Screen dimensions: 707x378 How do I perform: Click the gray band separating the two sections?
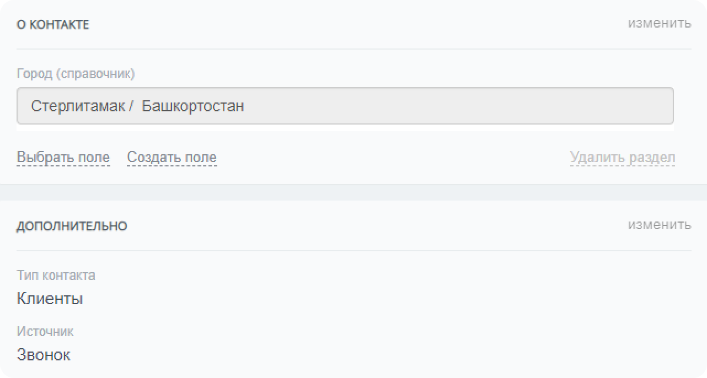pos(353,192)
